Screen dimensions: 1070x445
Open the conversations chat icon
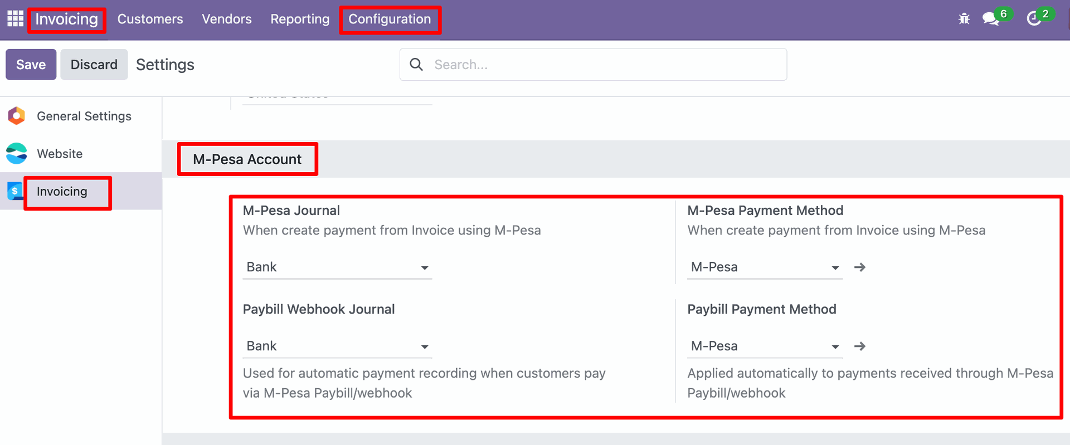[x=990, y=19]
